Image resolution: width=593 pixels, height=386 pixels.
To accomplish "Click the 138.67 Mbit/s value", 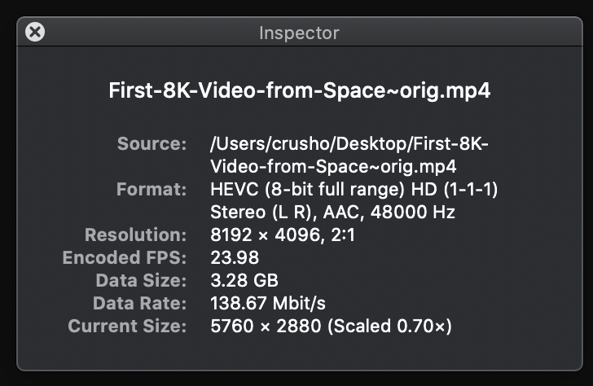I will pyautogui.click(x=268, y=304).
